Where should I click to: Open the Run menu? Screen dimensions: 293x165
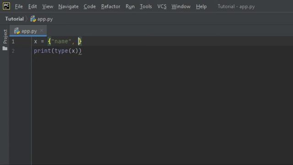(130, 6)
